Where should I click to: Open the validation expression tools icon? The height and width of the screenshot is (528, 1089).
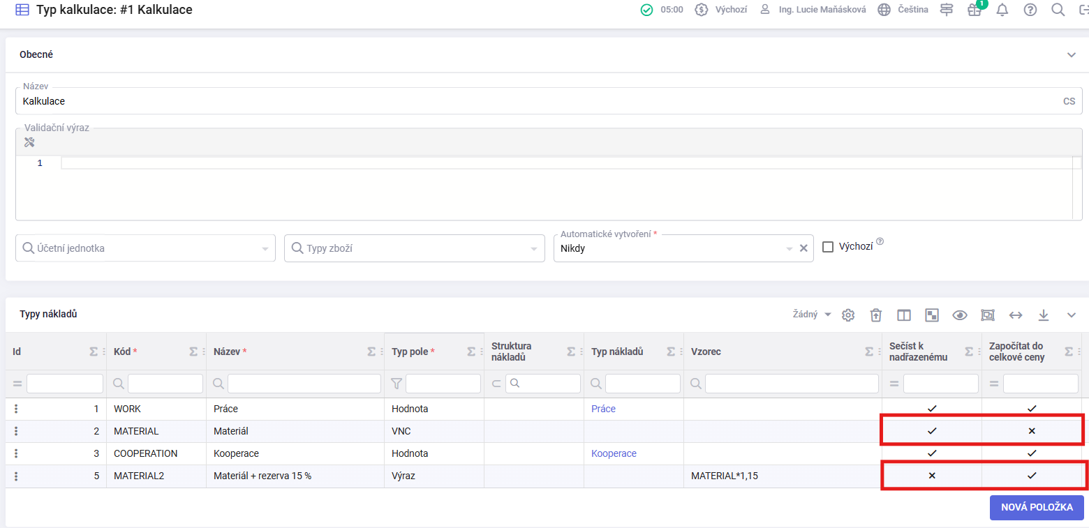click(29, 142)
